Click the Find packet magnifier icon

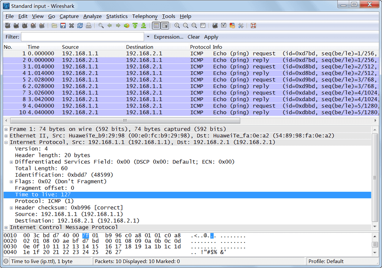click(101, 26)
